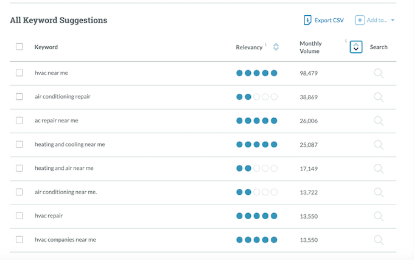This screenshot has height=260, width=414.
Task: Click the Export CSV download icon
Action: tap(307, 20)
